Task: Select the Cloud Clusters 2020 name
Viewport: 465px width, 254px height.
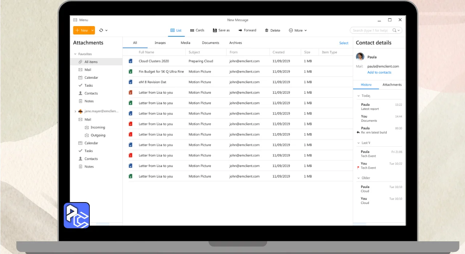Action: pos(154,61)
